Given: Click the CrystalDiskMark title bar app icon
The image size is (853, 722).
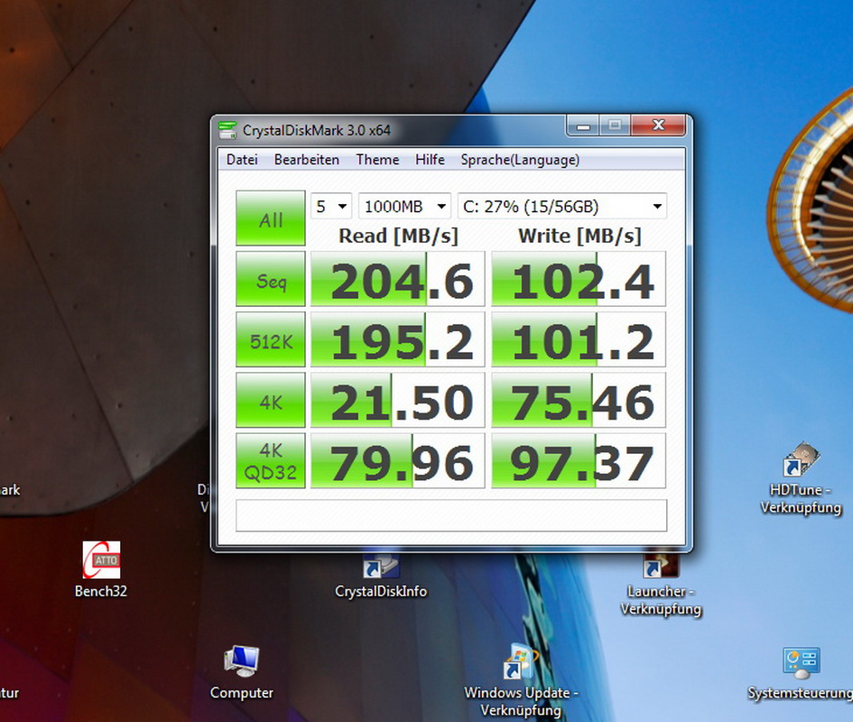Looking at the screenshot, I should tap(227, 130).
